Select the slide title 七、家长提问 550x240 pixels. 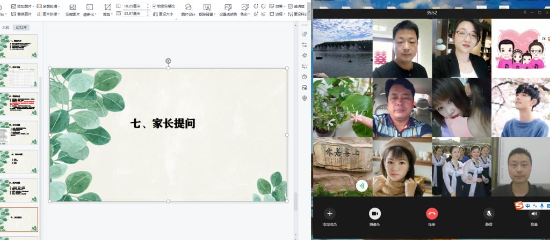163,124
